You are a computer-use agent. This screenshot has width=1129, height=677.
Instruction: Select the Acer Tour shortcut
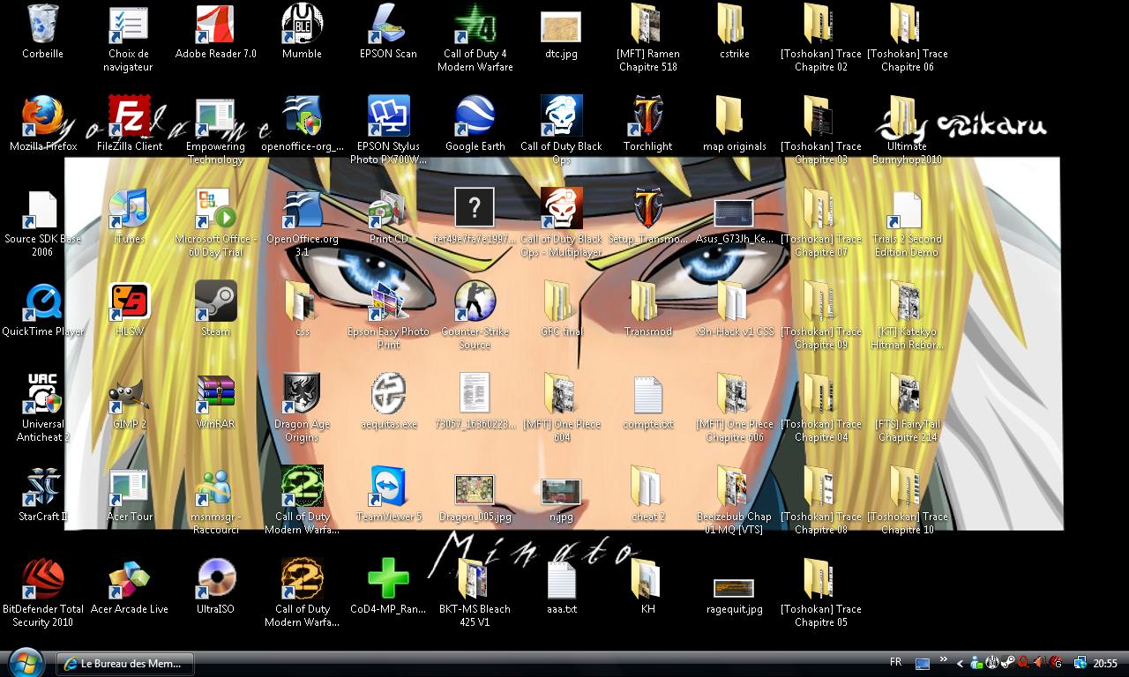click(x=129, y=487)
